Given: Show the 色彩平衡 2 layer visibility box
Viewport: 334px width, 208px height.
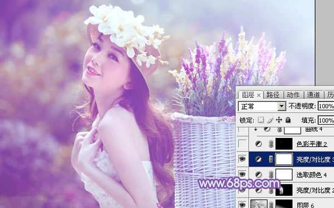Looking at the screenshot, I should click(x=242, y=144).
